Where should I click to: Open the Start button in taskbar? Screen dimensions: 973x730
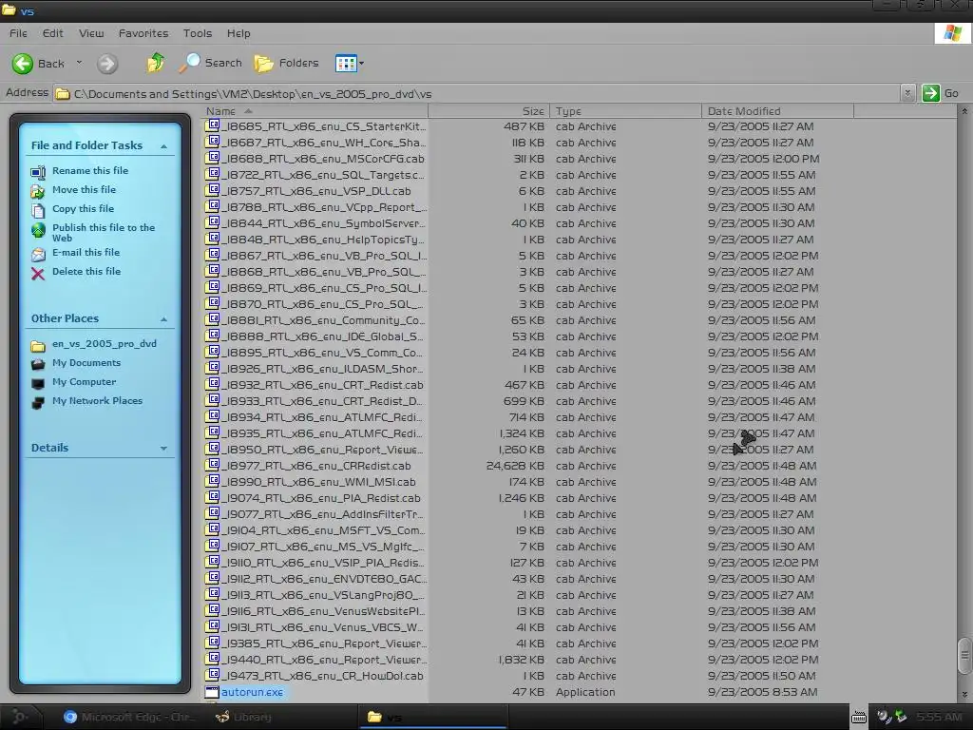(19, 717)
